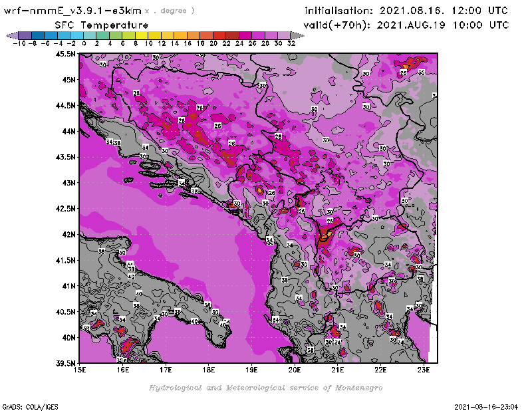Click the longitude label '20E'
This screenshot has width=532, height=411.
point(295,370)
